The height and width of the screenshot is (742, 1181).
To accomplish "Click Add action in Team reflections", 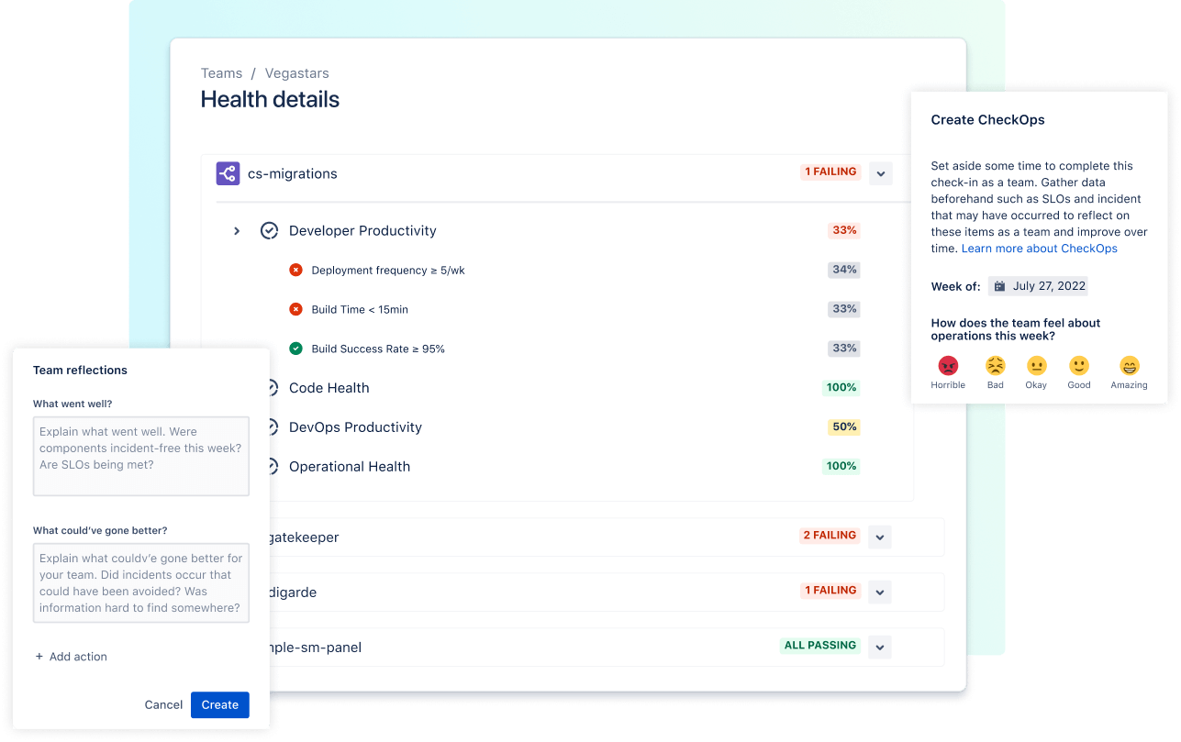I will (x=71, y=657).
